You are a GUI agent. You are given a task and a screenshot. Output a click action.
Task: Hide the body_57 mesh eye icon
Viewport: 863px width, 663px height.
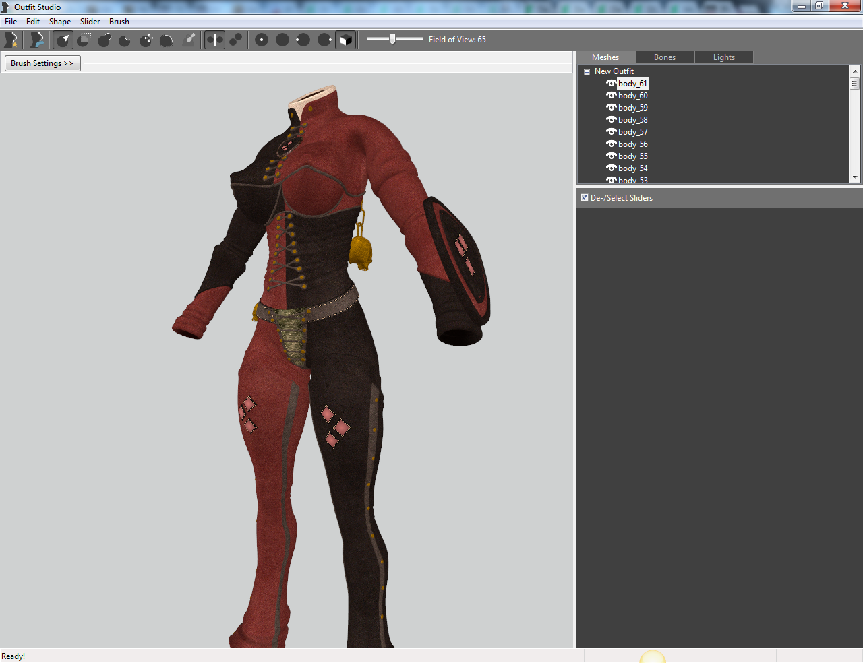pyautogui.click(x=611, y=132)
